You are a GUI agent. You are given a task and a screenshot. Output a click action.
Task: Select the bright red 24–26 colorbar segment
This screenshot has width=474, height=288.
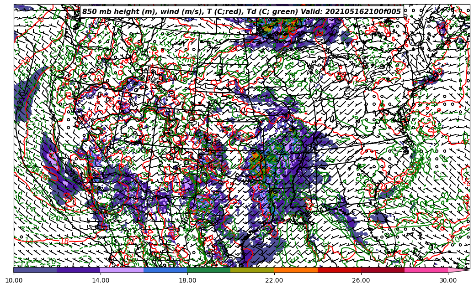(339, 270)
